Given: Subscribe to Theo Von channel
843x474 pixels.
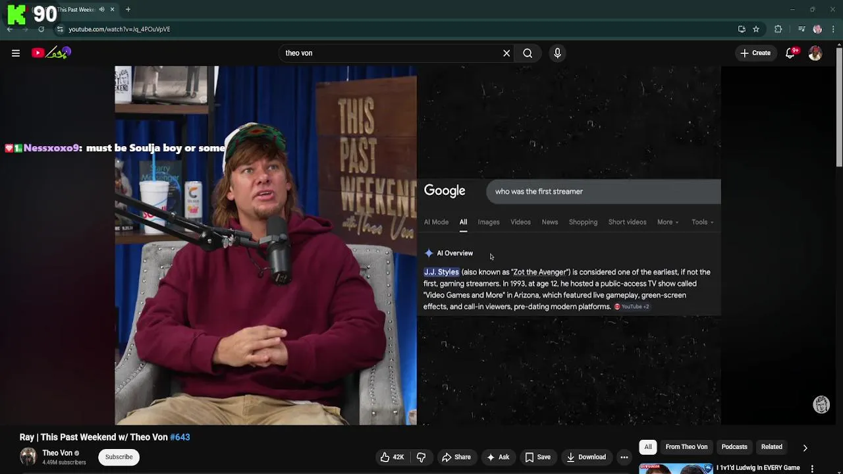Looking at the screenshot, I should [x=119, y=457].
